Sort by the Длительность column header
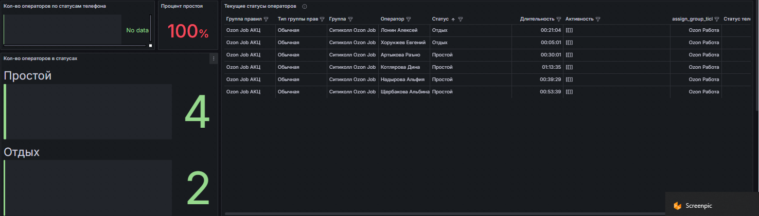 pyautogui.click(x=537, y=19)
